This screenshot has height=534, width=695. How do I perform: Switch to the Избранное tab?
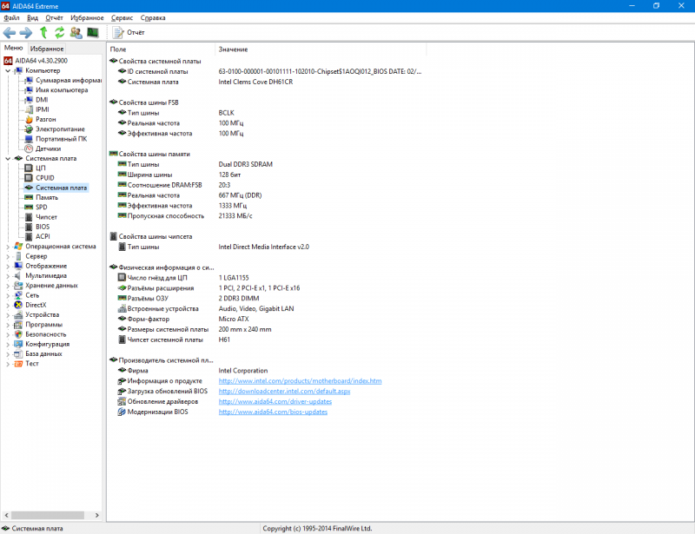46,49
